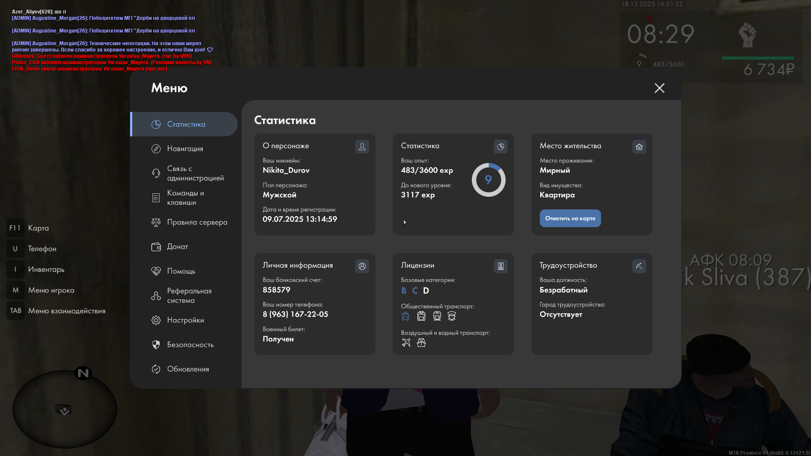Click license category D letter
The height and width of the screenshot is (456, 811).
click(x=426, y=290)
